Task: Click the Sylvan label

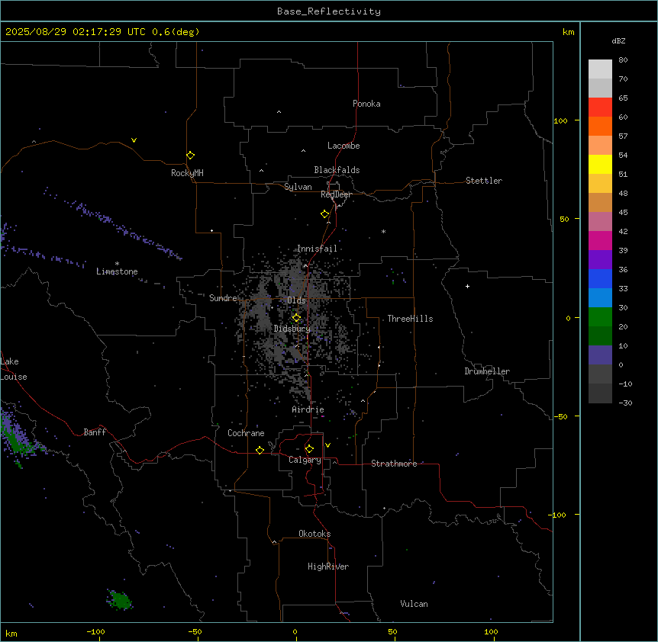Action: coord(298,187)
